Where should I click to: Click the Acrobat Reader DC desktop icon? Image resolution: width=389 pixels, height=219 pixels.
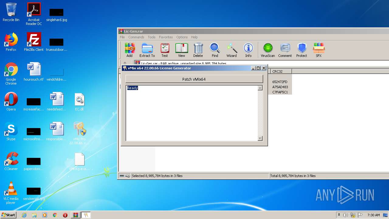tap(34, 14)
